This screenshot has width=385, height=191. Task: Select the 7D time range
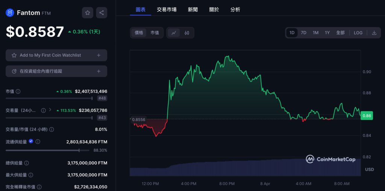pyautogui.click(x=303, y=33)
